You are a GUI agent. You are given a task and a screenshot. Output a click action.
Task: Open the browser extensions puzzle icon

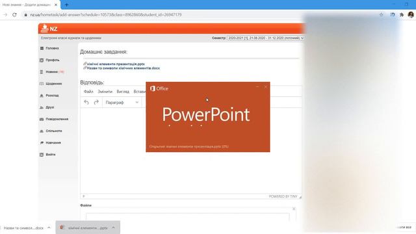pos(402,15)
